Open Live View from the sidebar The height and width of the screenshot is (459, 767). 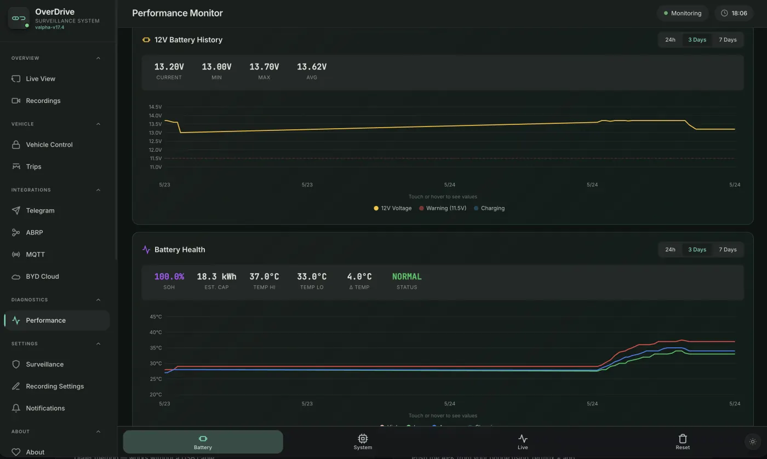click(x=57, y=79)
